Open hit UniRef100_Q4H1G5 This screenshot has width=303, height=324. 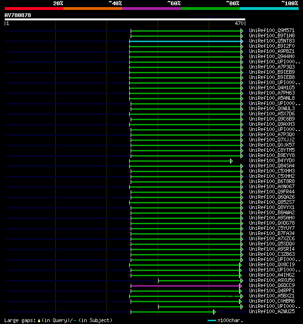[x=272, y=88]
